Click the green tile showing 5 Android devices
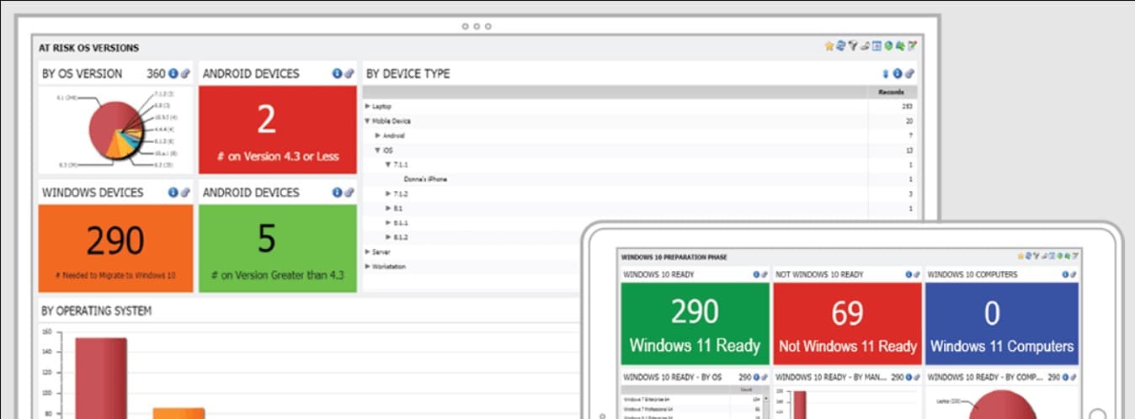This screenshot has height=419, width=1135. click(278, 248)
